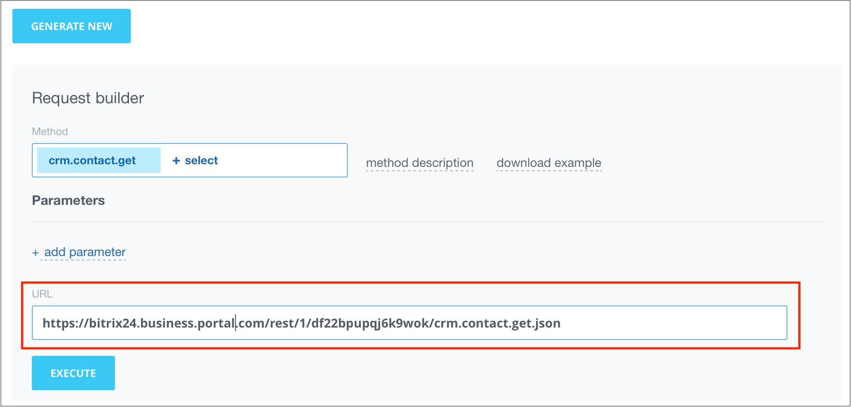Click the Request builder title

click(87, 98)
